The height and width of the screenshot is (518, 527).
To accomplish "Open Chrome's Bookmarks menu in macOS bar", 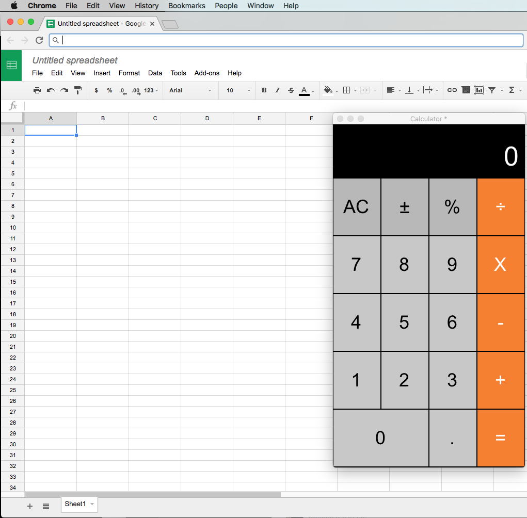I will pyautogui.click(x=186, y=6).
